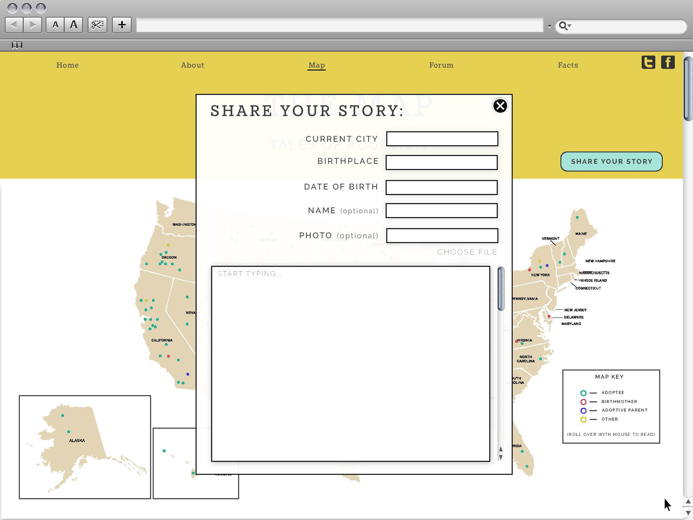Click the plus add bookmark button

(x=122, y=25)
